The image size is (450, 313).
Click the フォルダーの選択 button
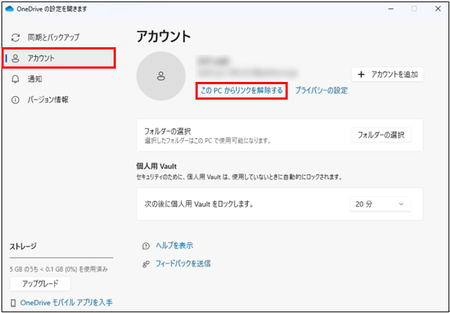click(x=381, y=135)
